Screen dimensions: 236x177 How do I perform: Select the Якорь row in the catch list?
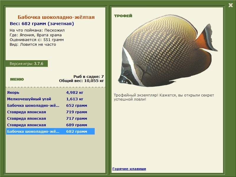[50, 92]
